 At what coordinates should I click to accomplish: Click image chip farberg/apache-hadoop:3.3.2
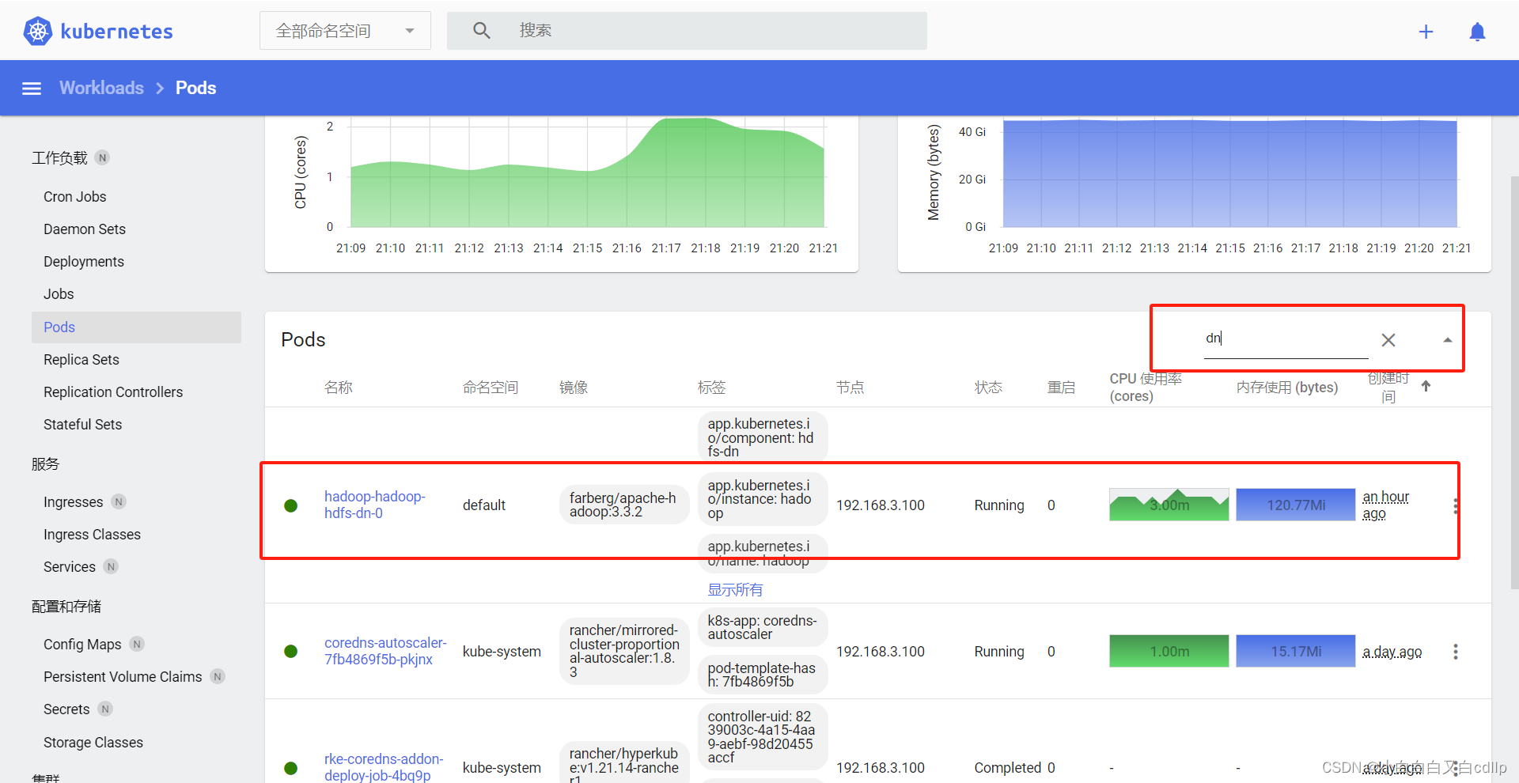click(x=623, y=505)
